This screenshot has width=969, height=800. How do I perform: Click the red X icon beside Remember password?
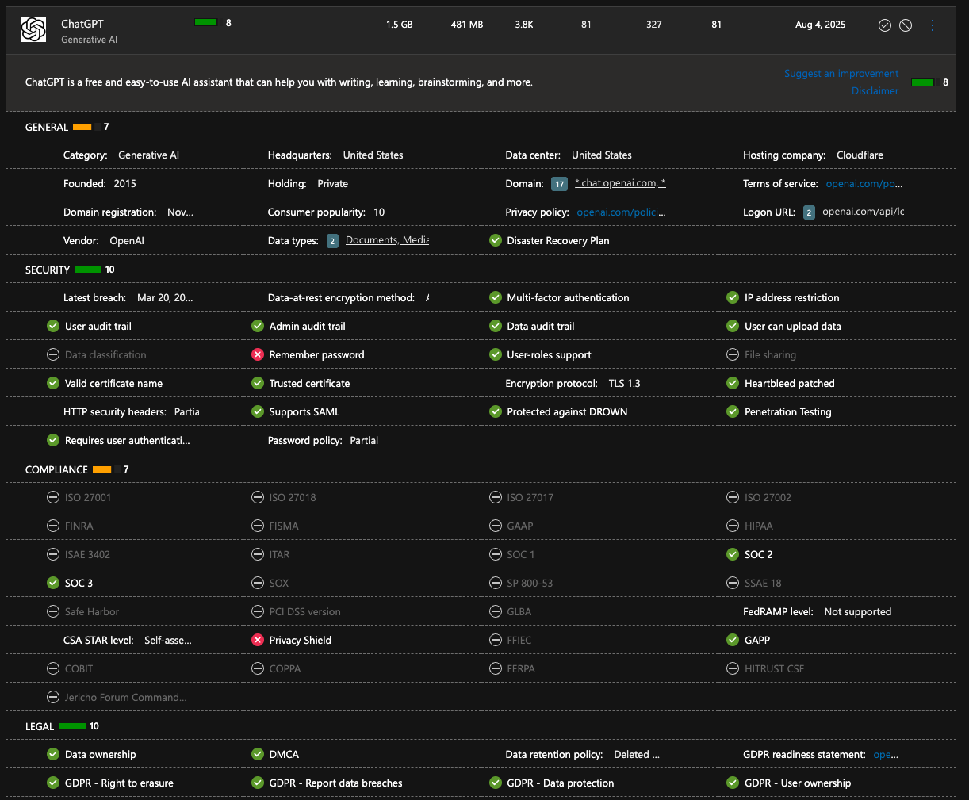point(258,355)
